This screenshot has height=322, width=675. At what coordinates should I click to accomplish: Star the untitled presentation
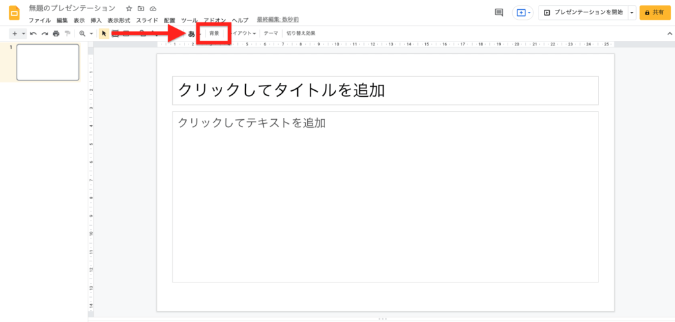pyautogui.click(x=129, y=9)
